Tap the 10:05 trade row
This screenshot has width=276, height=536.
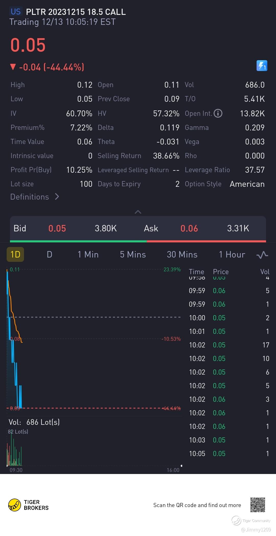coord(229,453)
